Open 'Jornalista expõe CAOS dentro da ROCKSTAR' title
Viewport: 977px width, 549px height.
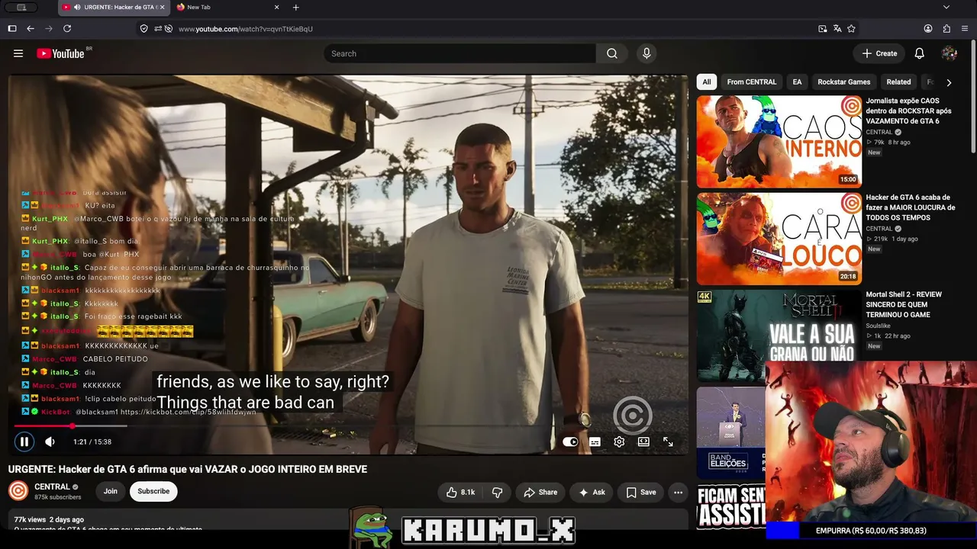[x=909, y=111]
